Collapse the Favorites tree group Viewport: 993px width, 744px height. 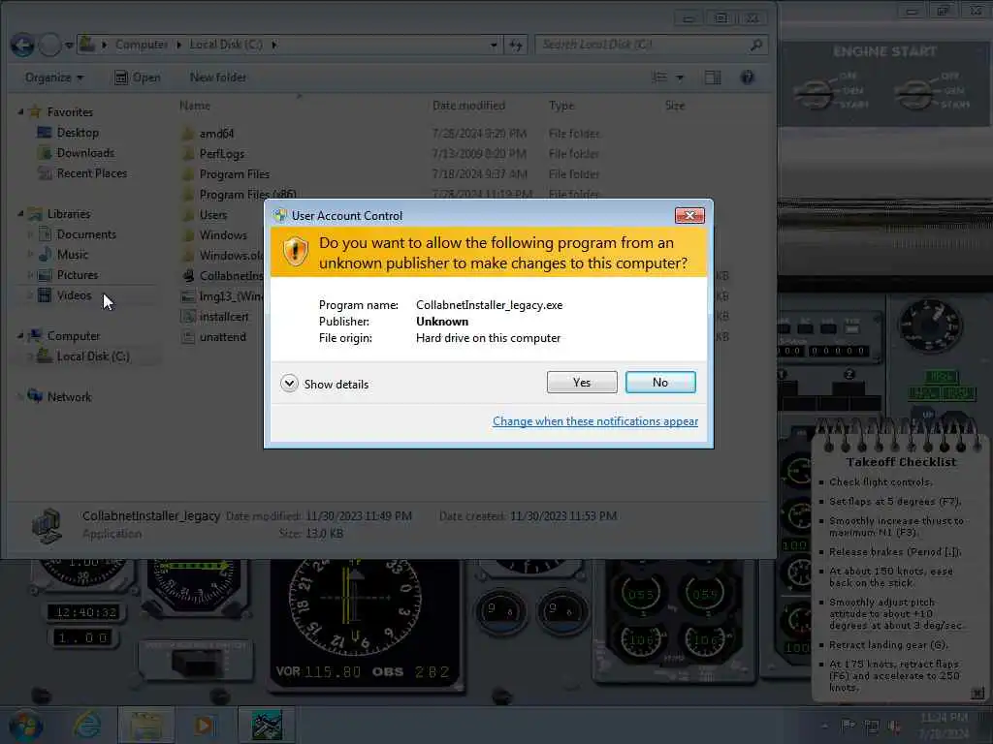coord(20,112)
